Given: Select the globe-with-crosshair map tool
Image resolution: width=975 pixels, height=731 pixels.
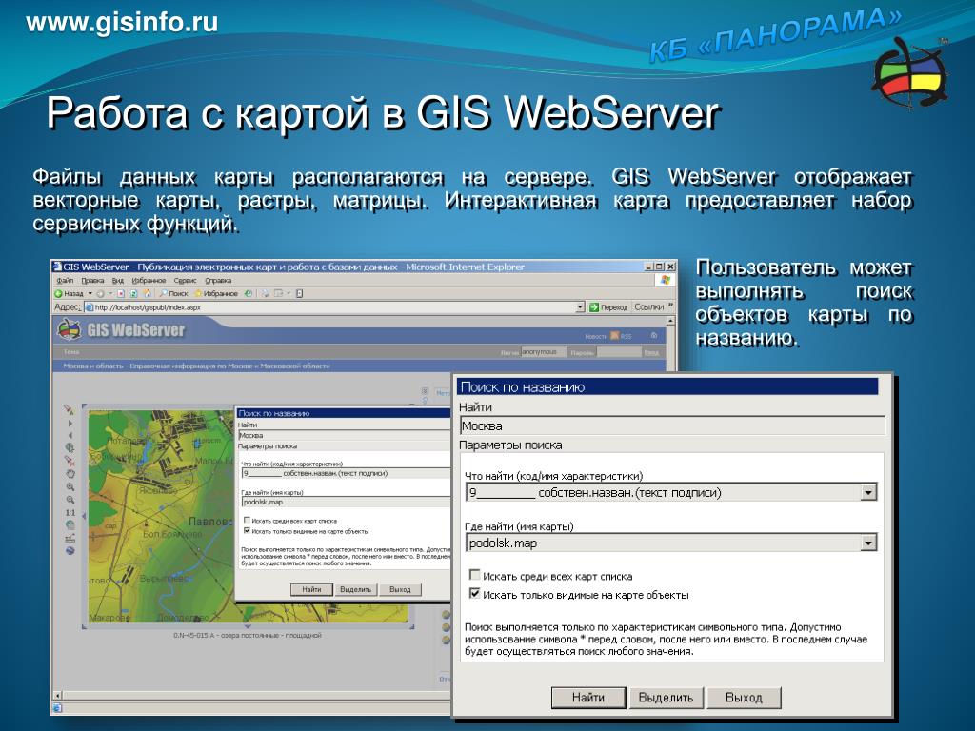Looking at the screenshot, I should (70, 447).
